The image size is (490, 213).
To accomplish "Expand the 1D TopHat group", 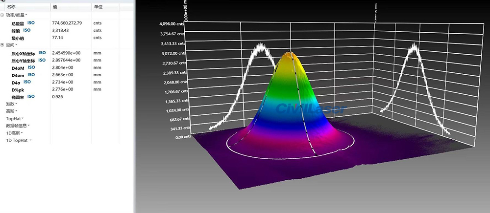I will click(x=18, y=140).
